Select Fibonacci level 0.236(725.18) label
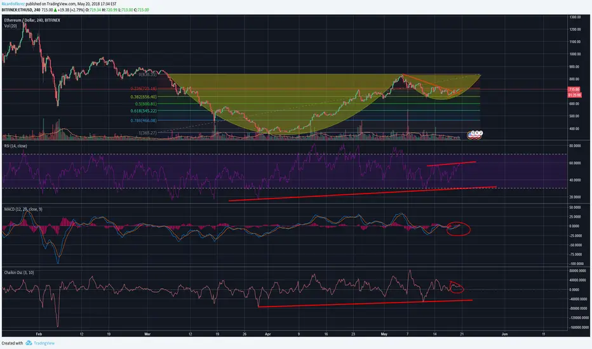The width and height of the screenshot is (592, 349). [x=144, y=89]
